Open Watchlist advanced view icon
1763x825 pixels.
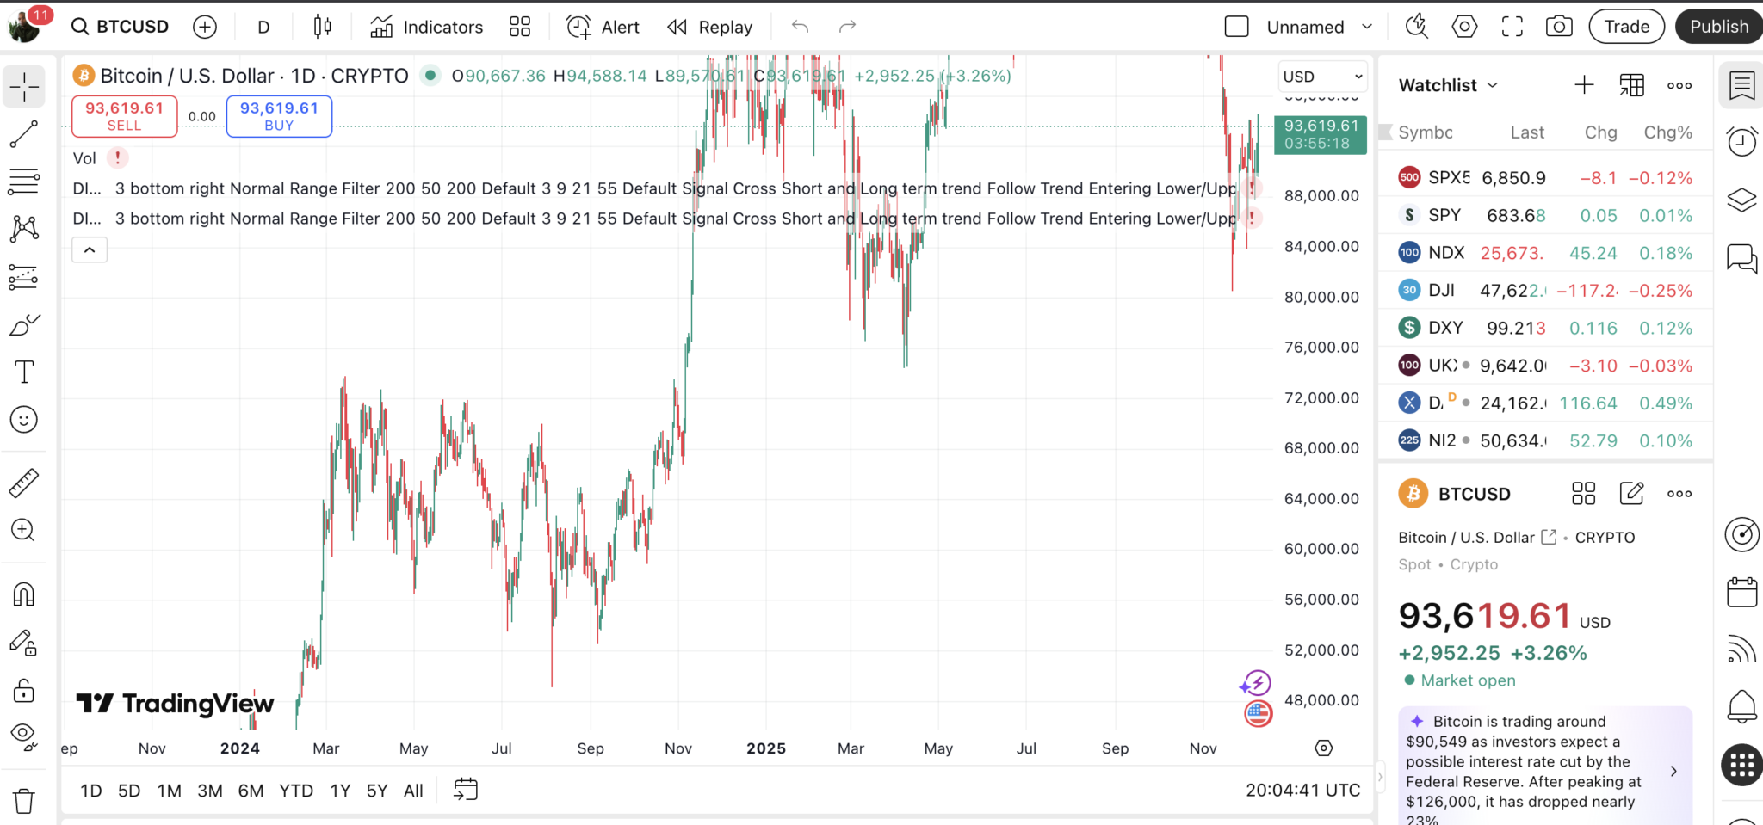coord(1631,85)
